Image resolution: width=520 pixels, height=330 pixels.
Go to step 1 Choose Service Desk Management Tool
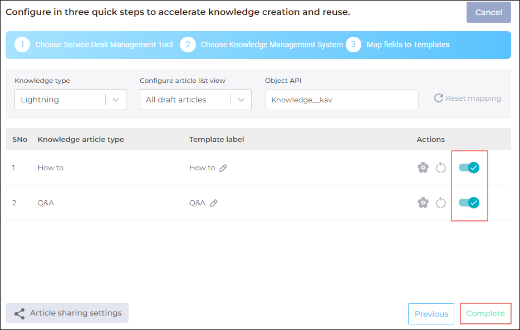coord(94,45)
